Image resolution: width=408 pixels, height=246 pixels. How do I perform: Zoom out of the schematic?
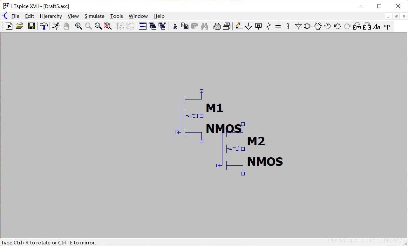(98, 26)
